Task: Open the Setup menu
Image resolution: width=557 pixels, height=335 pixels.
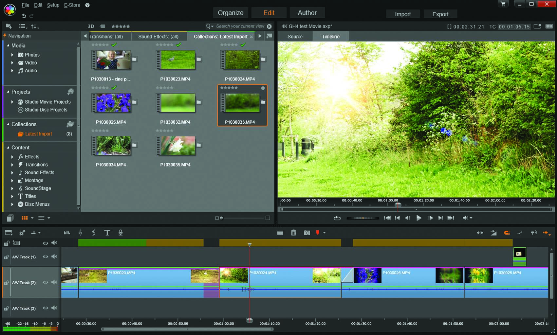Action: [53, 5]
